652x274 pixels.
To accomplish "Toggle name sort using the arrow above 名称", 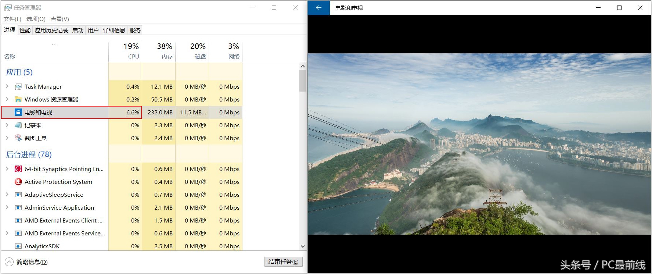I will [x=53, y=45].
